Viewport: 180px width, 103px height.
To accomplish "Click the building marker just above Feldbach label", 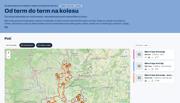I will 58,77.
